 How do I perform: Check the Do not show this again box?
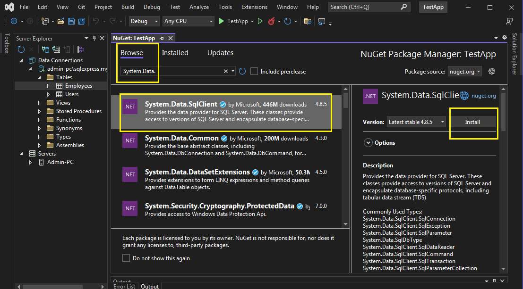126,258
